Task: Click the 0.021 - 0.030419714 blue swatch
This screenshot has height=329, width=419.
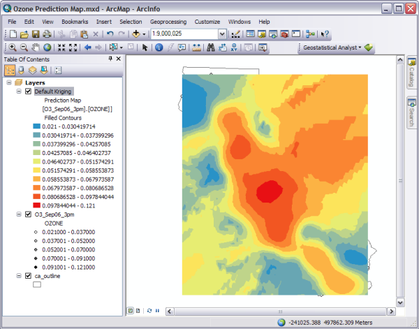Action: 36,126
